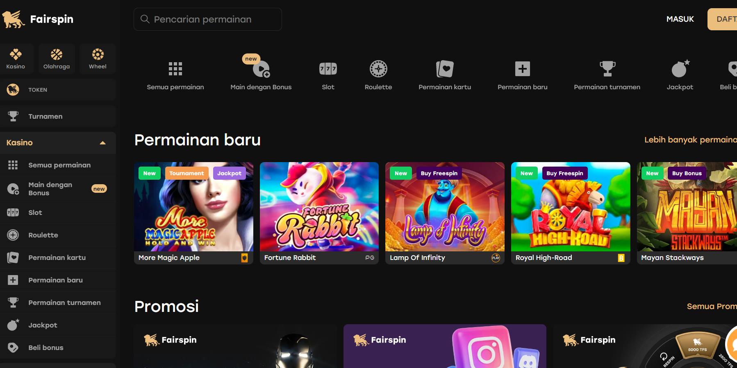Click the top Jackpot bomb icon

tap(680, 68)
